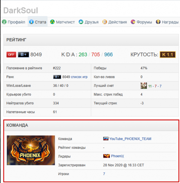Click the purple Форумы chat icon
The height and width of the screenshot is (183, 180).
tap(133, 22)
